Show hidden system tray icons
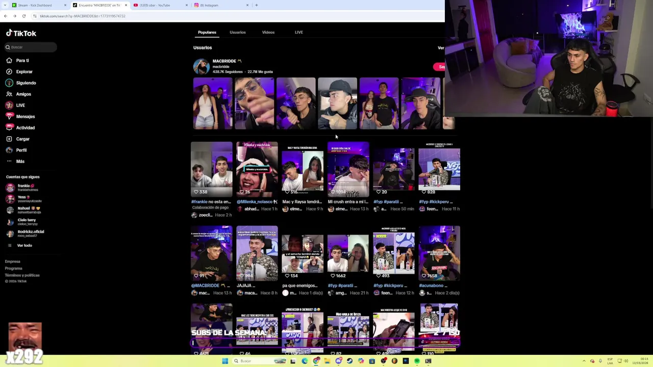This screenshot has height=367, width=653. (584, 361)
